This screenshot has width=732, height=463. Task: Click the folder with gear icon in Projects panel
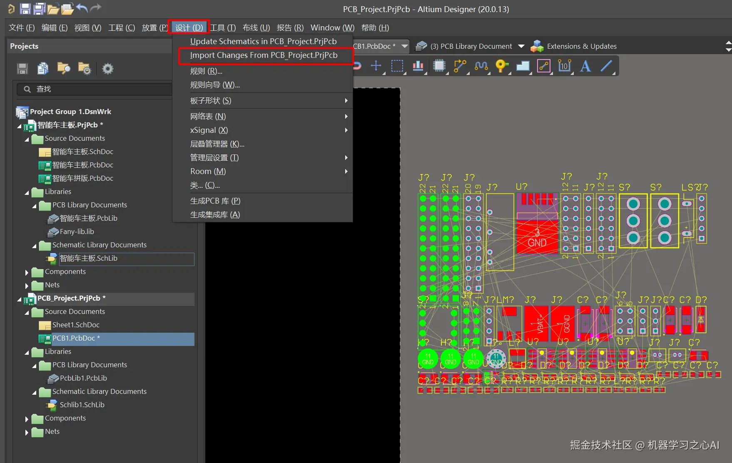pyautogui.click(x=85, y=68)
